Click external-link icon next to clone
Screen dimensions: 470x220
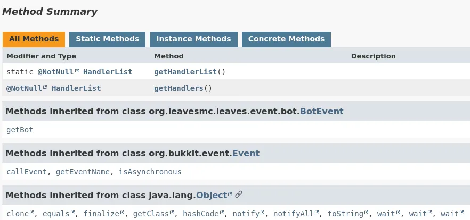click(x=32, y=213)
